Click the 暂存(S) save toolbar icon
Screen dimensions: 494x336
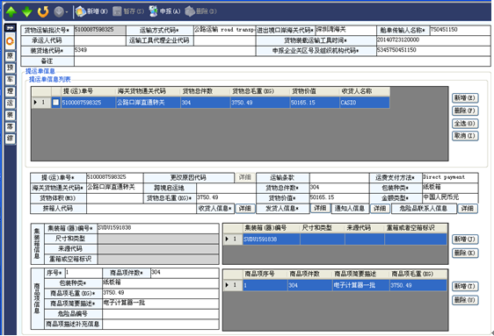pyautogui.click(x=128, y=11)
